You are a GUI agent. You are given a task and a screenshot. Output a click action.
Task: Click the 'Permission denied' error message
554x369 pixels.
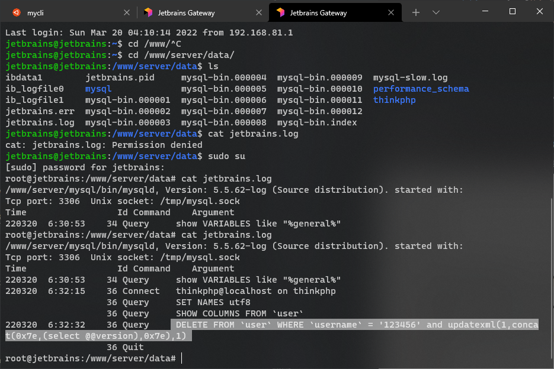[x=157, y=145]
